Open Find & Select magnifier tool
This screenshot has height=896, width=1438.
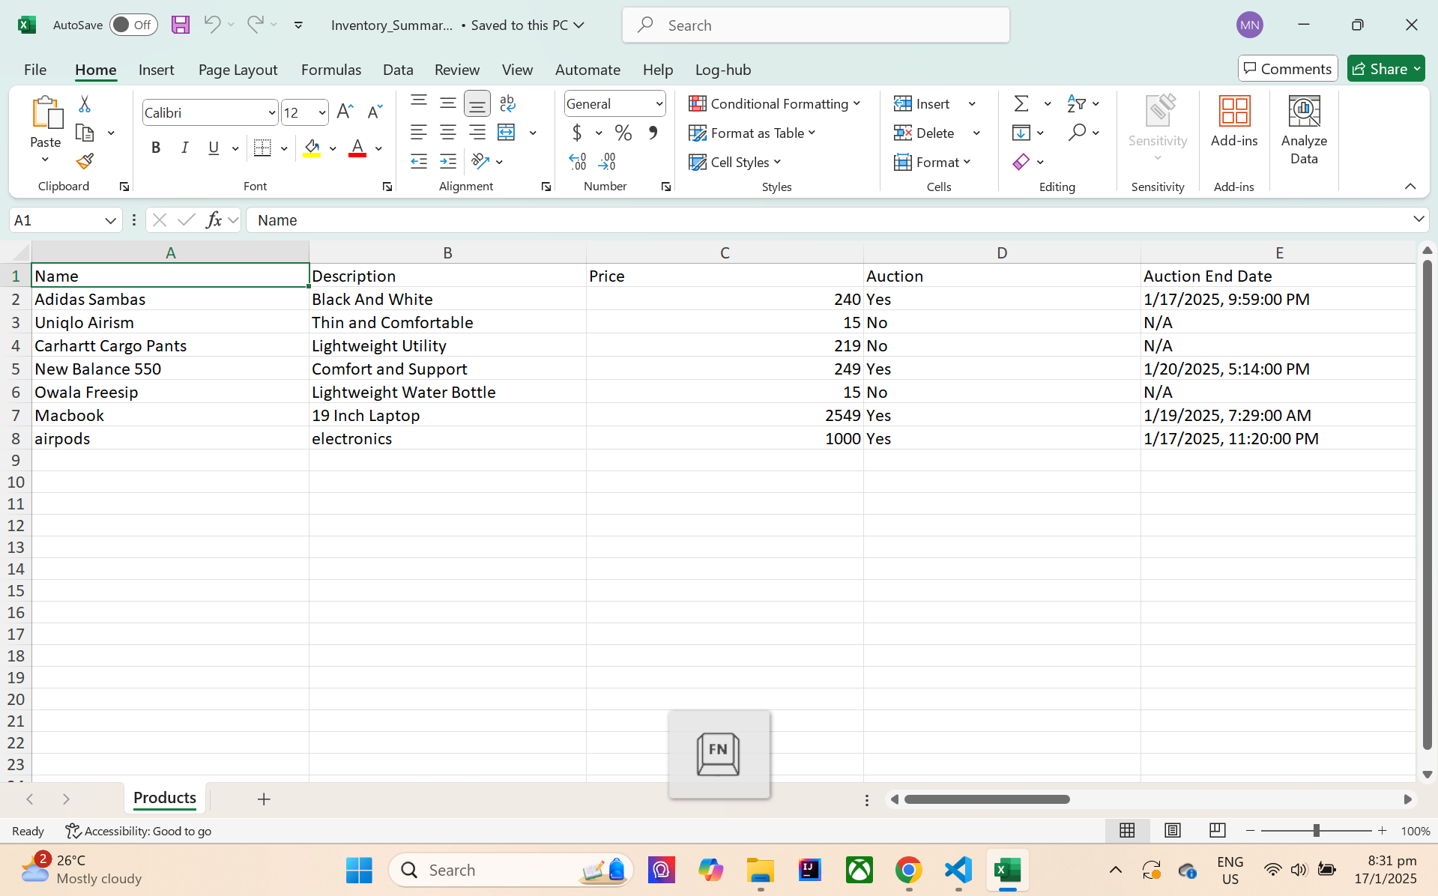[1077, 133]
